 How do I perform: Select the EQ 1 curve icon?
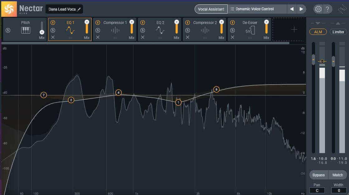point(70,30)
